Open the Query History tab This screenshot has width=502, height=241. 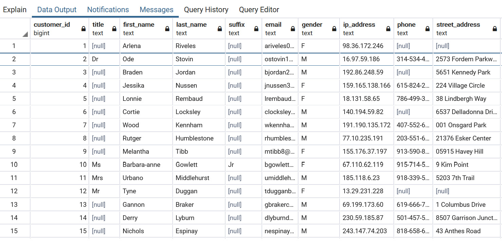tap(206, 9)
